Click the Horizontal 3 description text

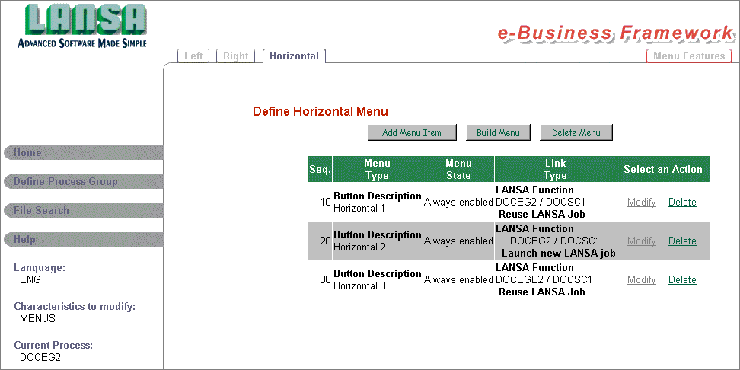(359, 285)
